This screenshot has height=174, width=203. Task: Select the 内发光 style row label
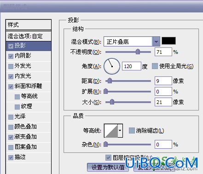click(x=23, y=76)
